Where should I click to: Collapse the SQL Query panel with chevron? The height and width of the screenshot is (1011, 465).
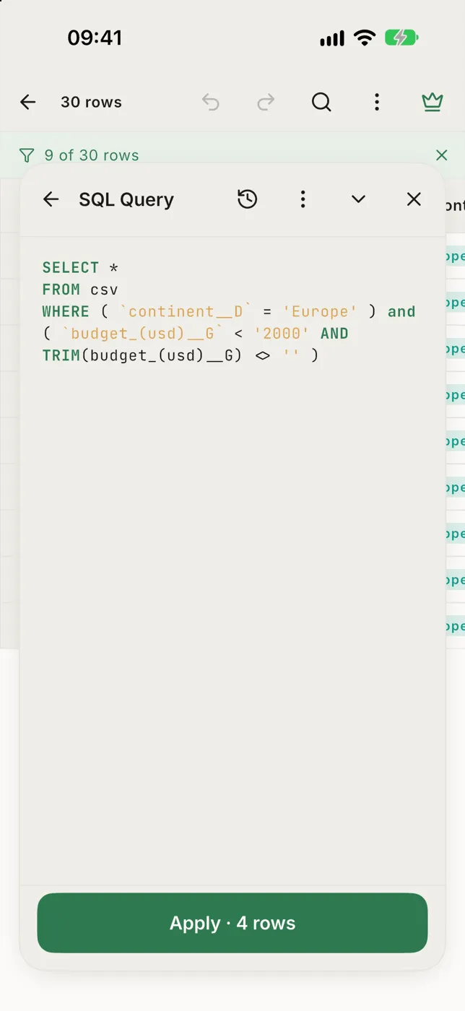coord(358,199)
